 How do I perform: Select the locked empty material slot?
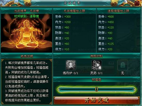[x=123, y=65]
